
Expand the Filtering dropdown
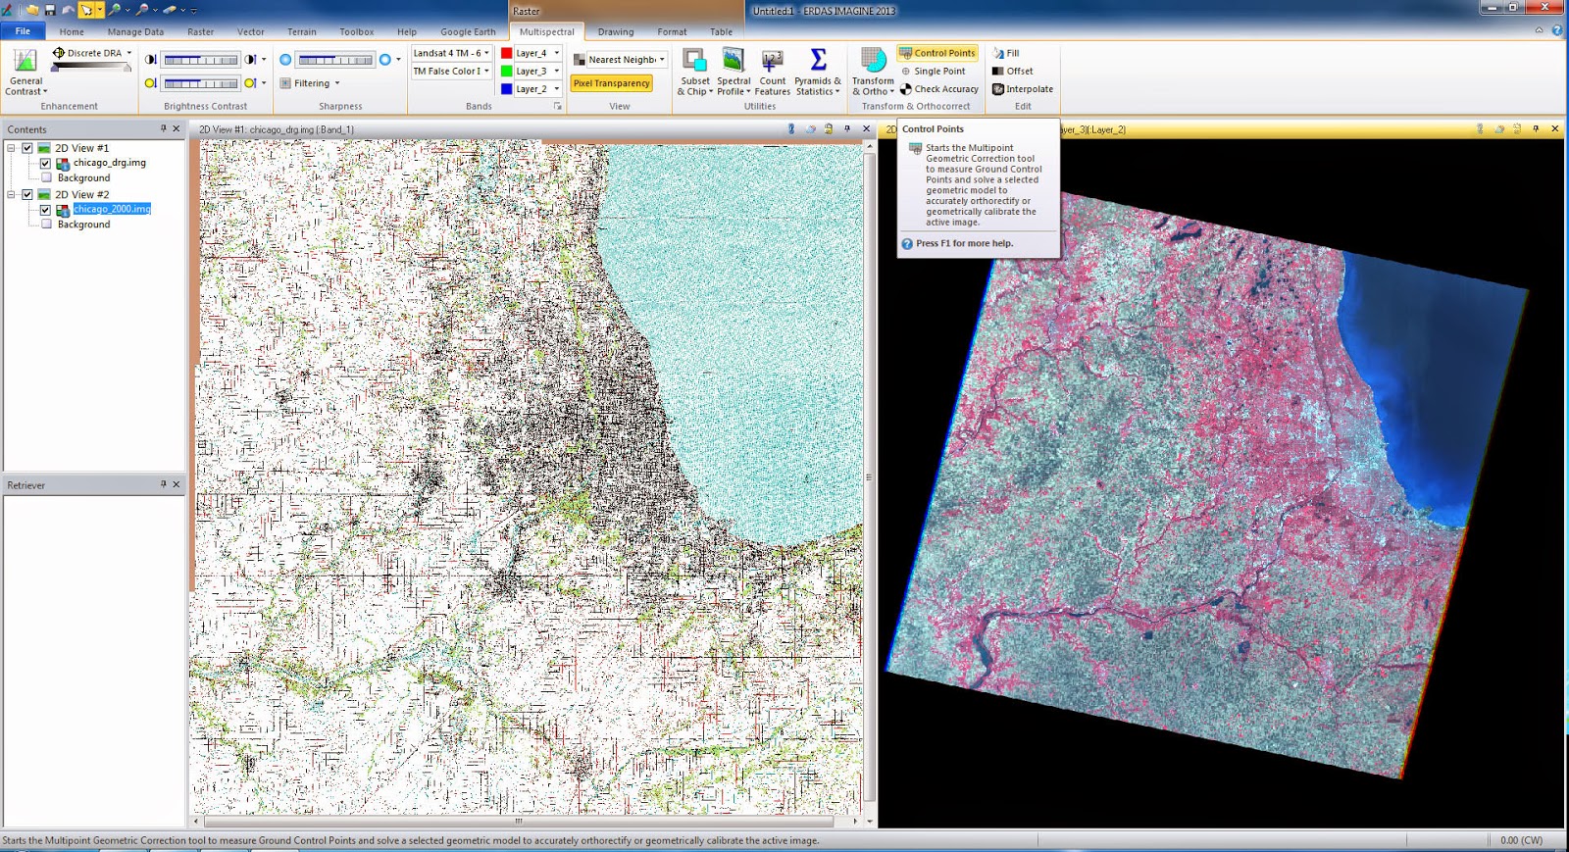click(310, 83)
